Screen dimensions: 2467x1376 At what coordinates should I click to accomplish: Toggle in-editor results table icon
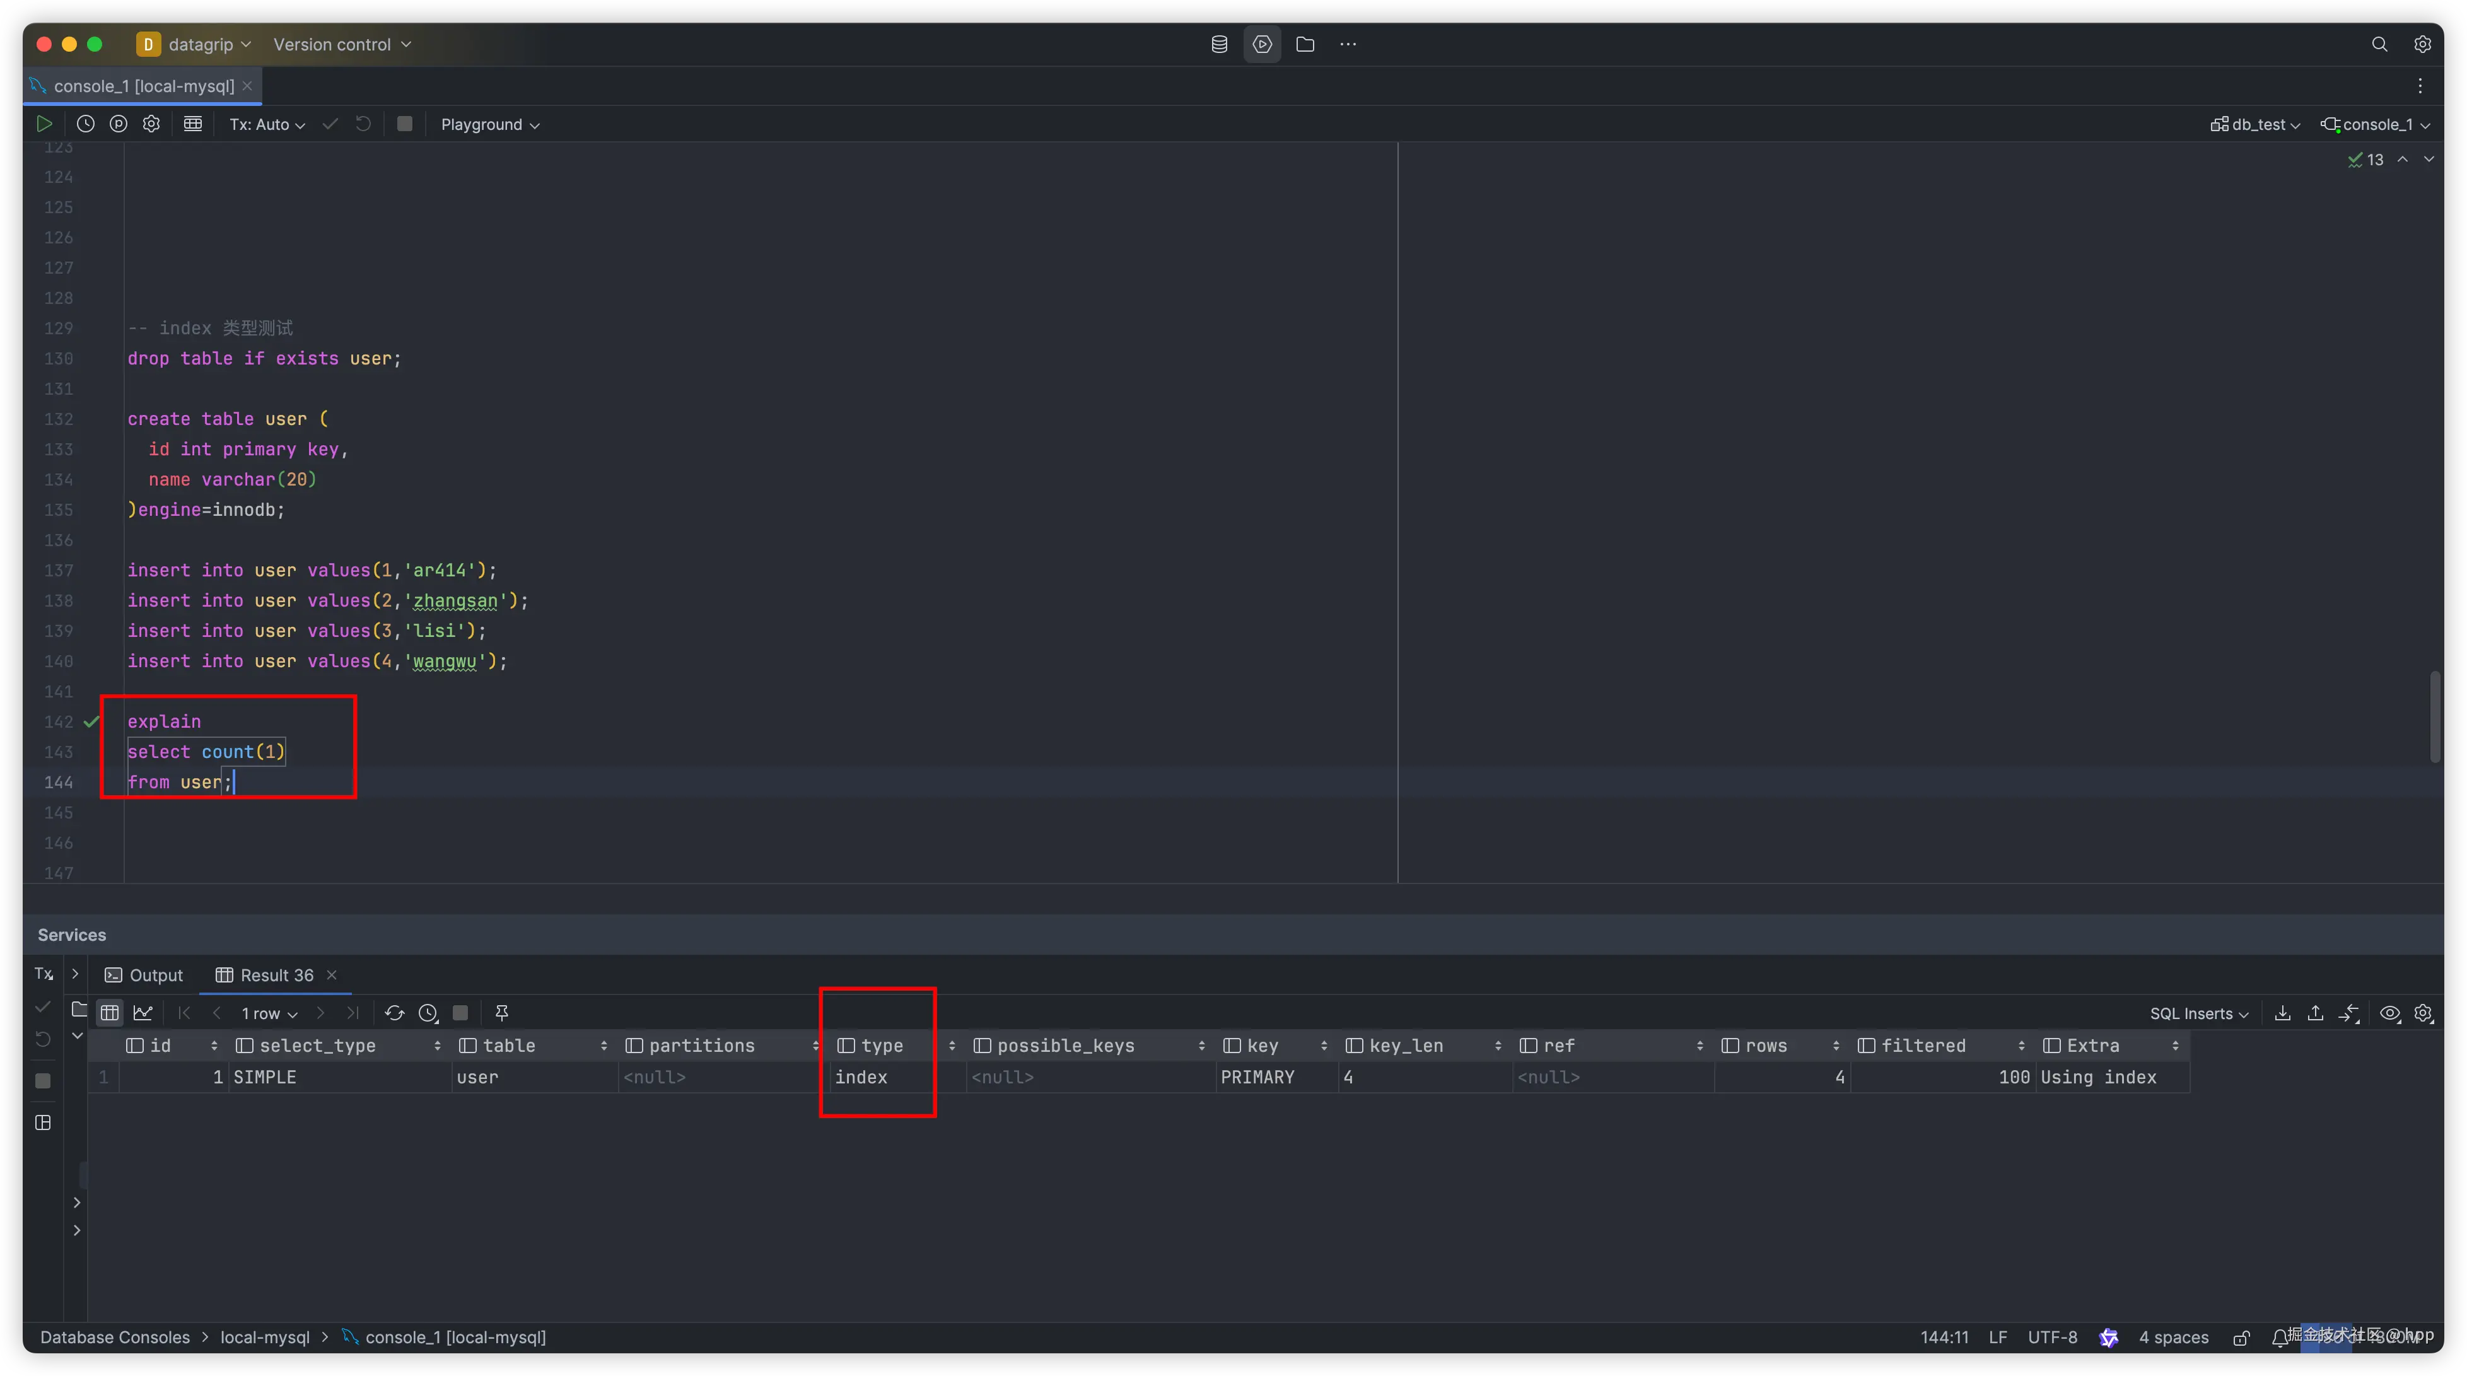(192, 124)
